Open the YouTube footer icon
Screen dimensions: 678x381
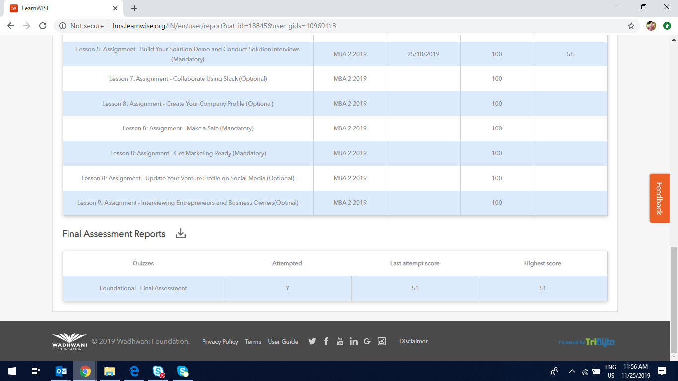340,341
